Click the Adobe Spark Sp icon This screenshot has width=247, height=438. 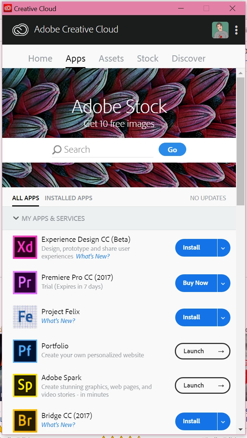25,386
